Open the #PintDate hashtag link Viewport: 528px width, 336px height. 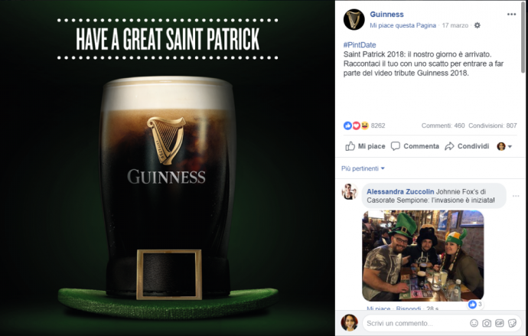[x=360, y=45]
